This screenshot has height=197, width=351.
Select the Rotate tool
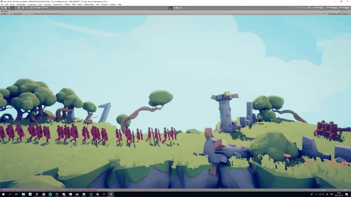pos(12,8)
